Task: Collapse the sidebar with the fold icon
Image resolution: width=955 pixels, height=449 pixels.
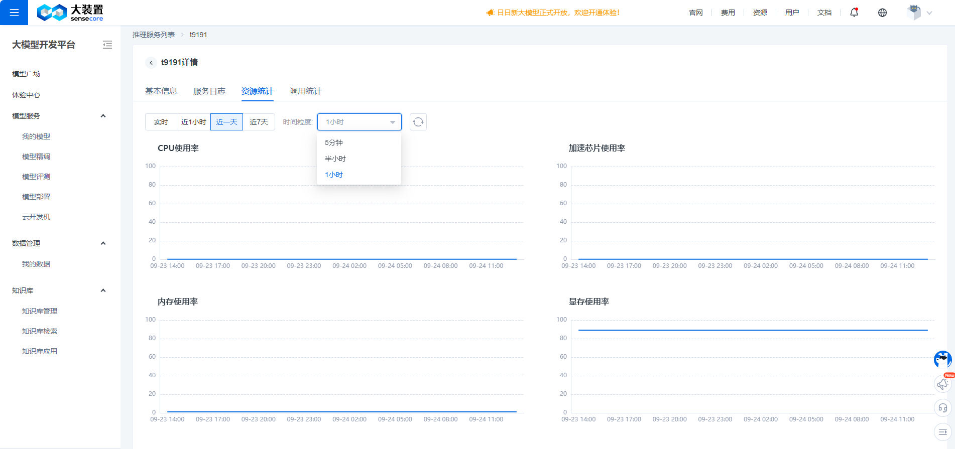Action: [107, 45]
